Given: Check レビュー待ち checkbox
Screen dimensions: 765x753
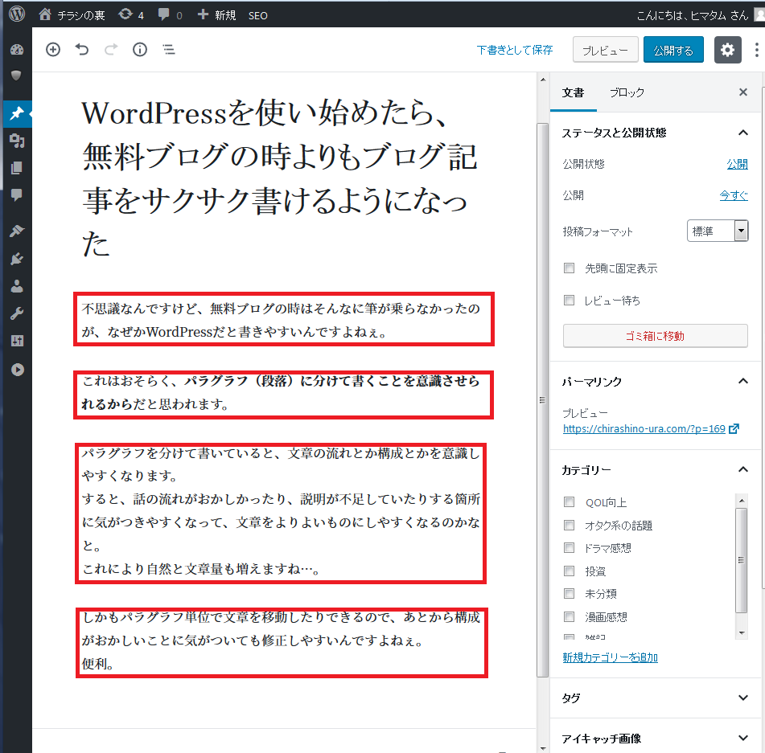Looking at the screenshot, I should coord(569,301).
